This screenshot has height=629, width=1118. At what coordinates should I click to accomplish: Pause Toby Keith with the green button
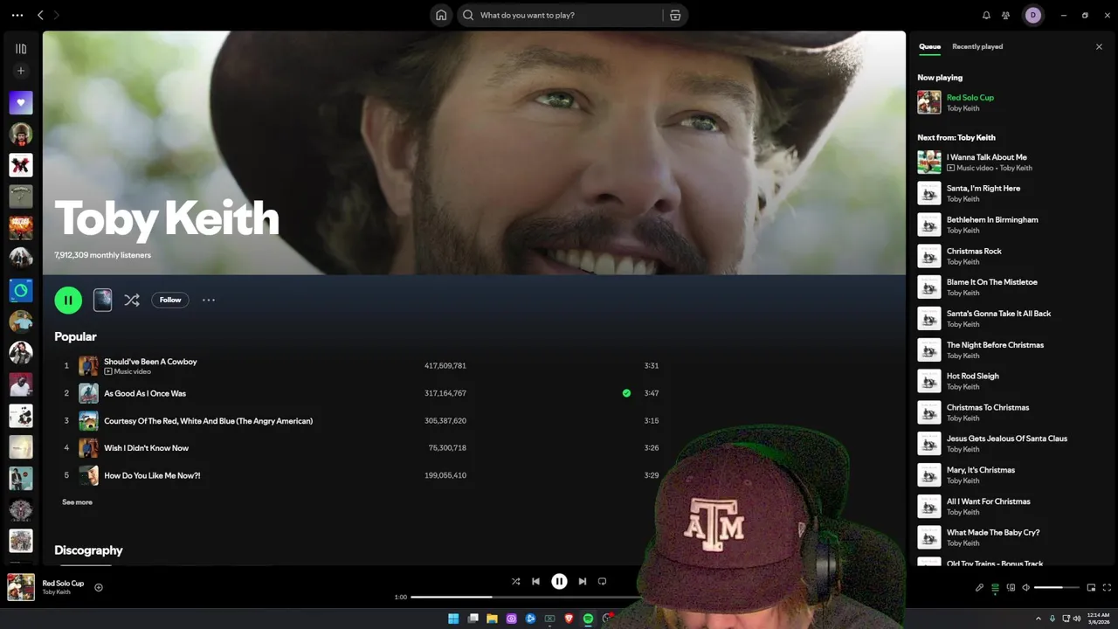click(68, 300)
